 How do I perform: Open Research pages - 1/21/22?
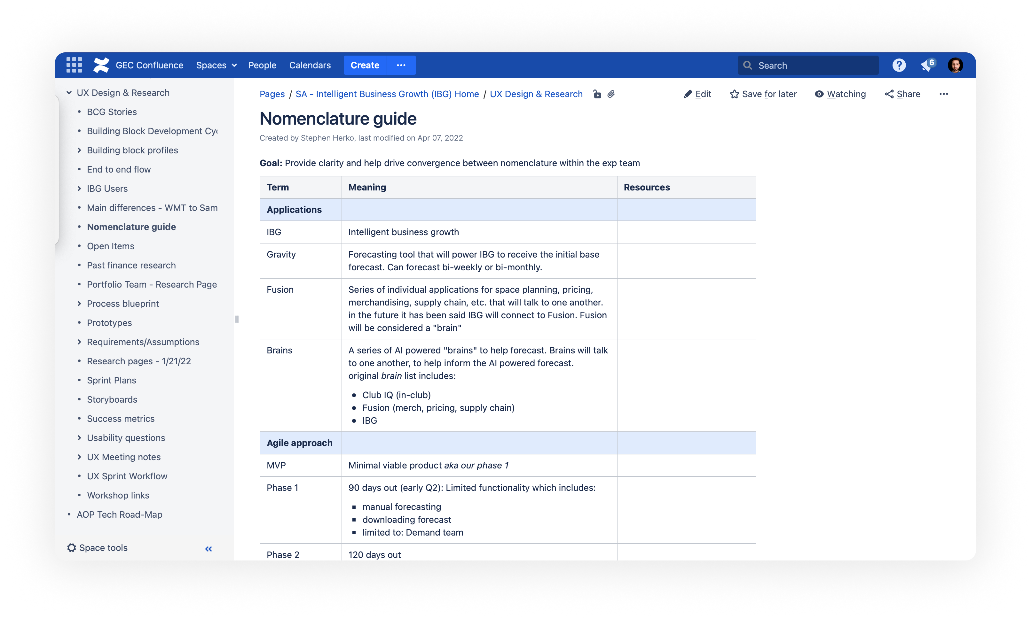139,361
